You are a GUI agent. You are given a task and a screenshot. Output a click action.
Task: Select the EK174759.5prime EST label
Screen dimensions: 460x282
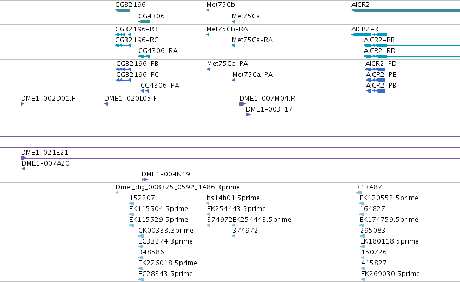click(x=389, y=220)
